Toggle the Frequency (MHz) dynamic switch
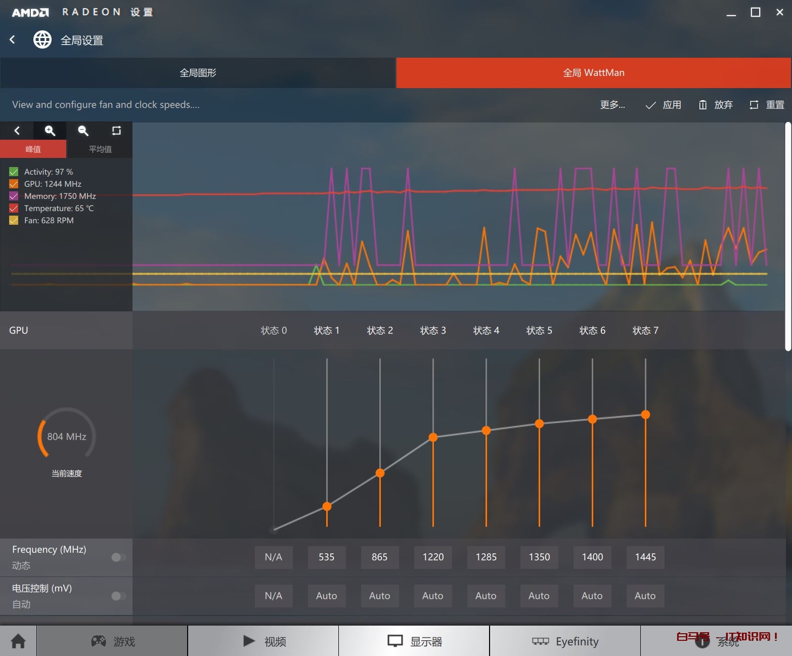 [x=119, y=557]
